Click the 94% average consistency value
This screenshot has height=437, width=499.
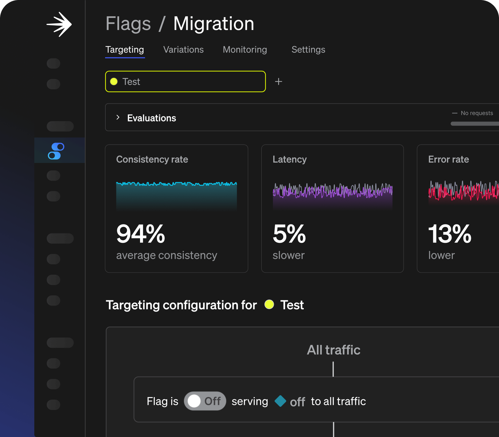click(x=141, y=233)
